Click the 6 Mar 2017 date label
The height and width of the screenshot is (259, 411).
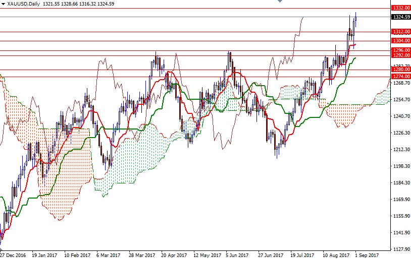coord(108,255)
